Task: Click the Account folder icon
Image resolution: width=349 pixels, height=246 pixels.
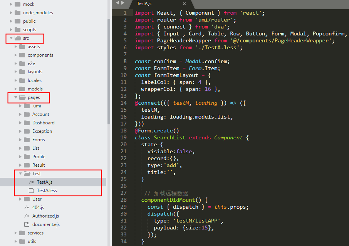Action: click(27, 114)
